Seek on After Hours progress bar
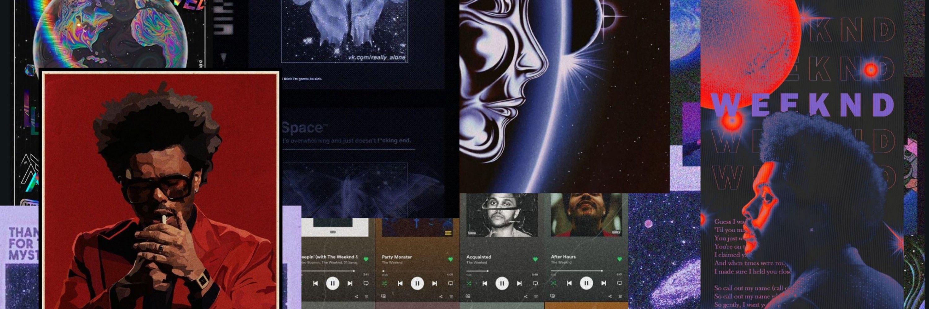This screenshot has width=929, height=309. (x=587, y=270)
